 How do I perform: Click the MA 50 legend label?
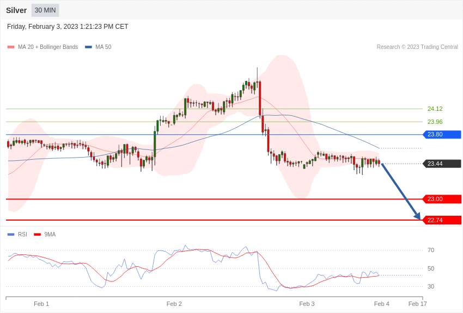103,47
